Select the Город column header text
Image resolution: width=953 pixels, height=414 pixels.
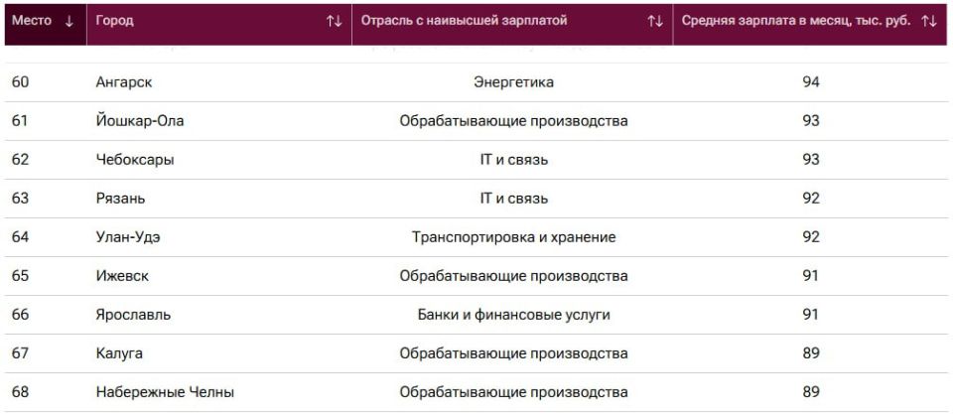[114, 21]
